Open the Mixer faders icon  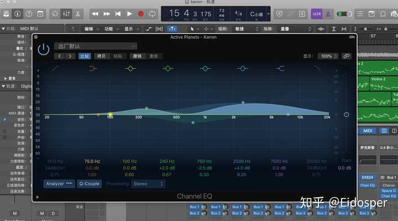click(66, 14)
